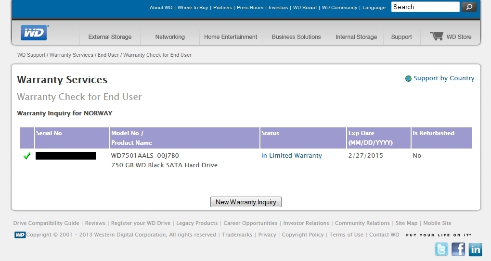Viewport: 491px width, 261px height.
Task: Click inside the Search field
Action: pyautogui.click(x=425, y=7)
